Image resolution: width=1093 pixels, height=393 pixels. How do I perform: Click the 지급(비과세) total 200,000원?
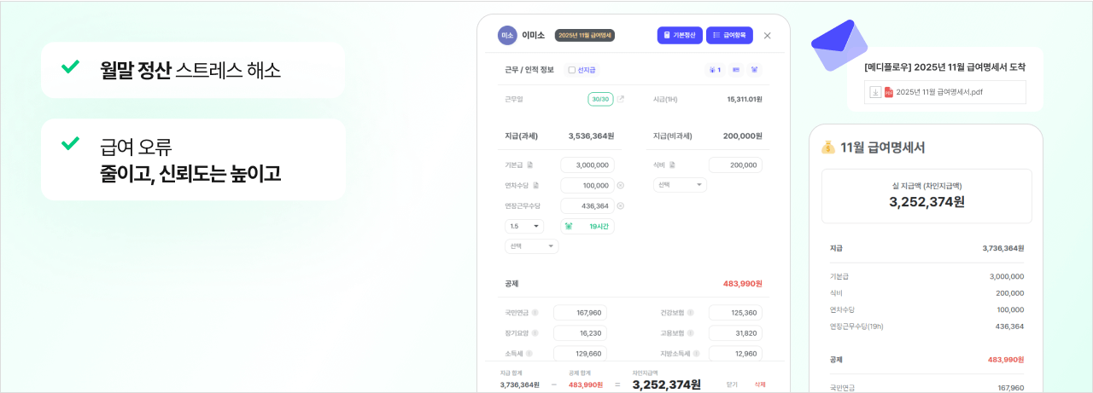pyautogui.click(x=742, y=136)
